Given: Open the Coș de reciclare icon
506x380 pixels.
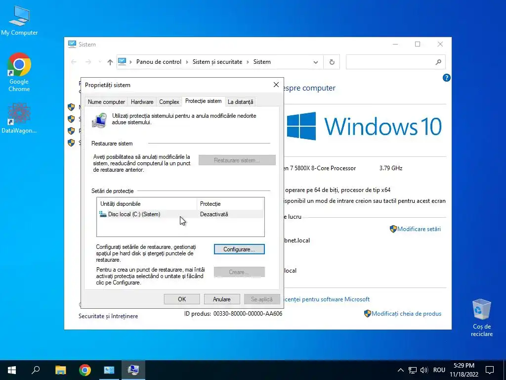Looking at the screenshot, I should pos(481,318).
